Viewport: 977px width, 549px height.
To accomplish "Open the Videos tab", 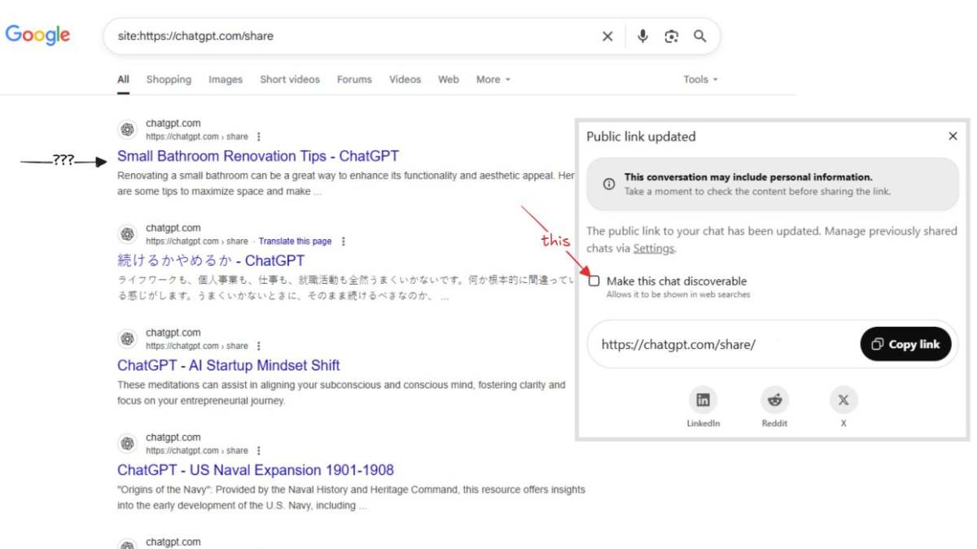I will [x=405, y=80].
